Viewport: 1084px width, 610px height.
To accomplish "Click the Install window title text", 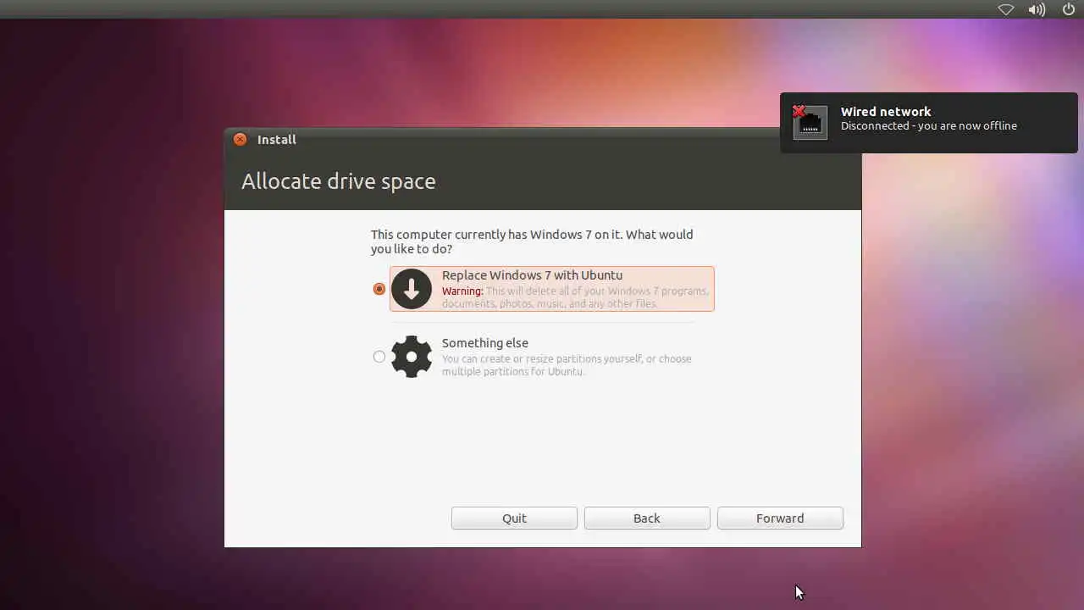I will (277, 140).
